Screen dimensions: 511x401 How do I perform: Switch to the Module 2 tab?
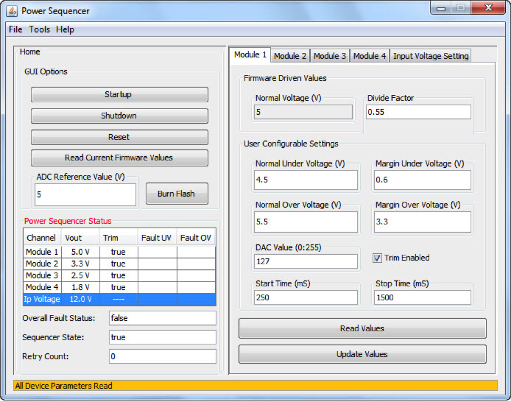pyautogui.click(x=290, y=56)
